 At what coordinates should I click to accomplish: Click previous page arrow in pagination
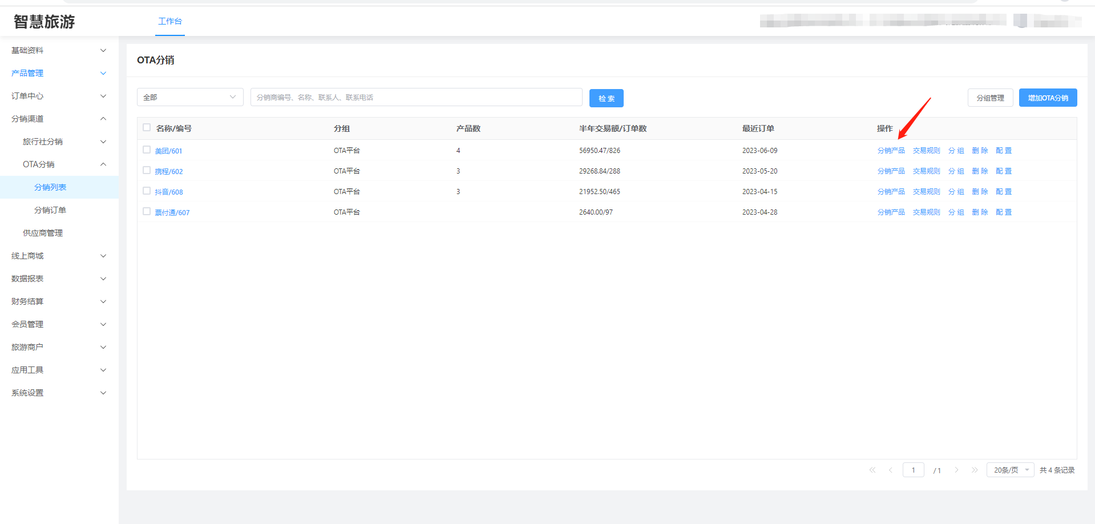point(890,470)
